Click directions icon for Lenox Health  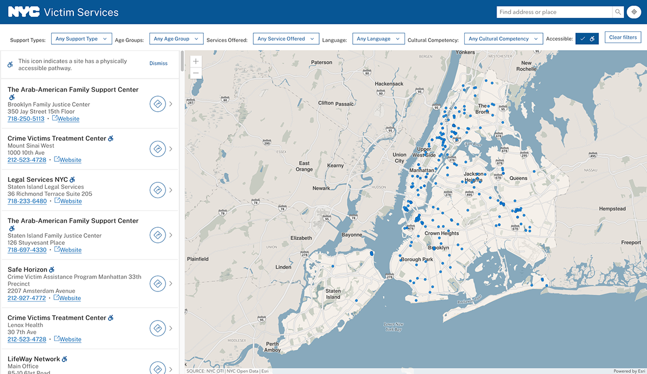(157, 328)
